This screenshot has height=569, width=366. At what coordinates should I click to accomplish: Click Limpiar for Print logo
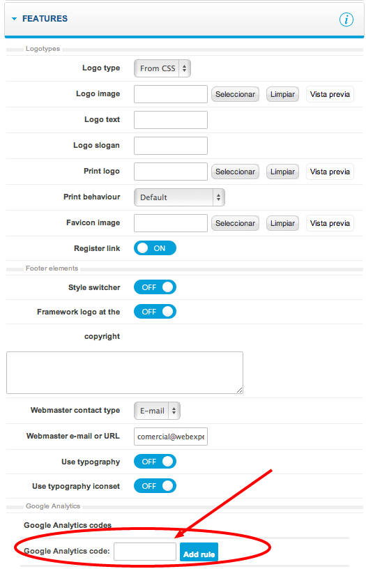pos(282,172)
